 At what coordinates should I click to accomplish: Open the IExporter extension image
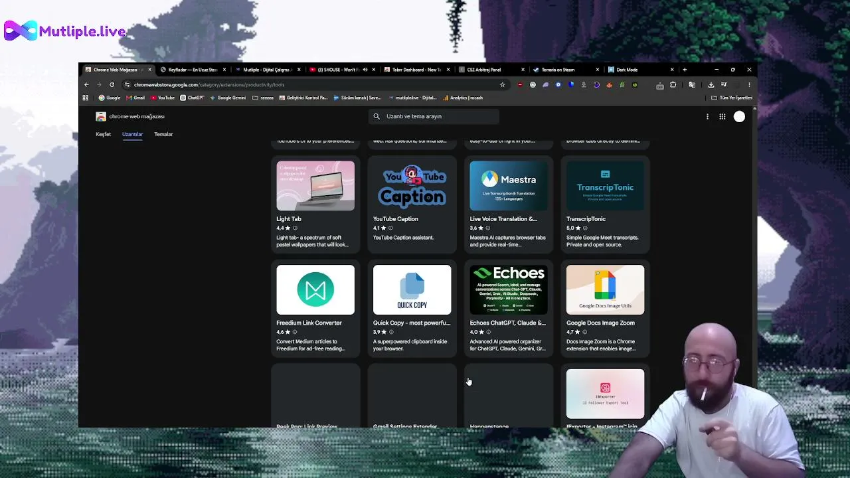[x=605, y=394]
